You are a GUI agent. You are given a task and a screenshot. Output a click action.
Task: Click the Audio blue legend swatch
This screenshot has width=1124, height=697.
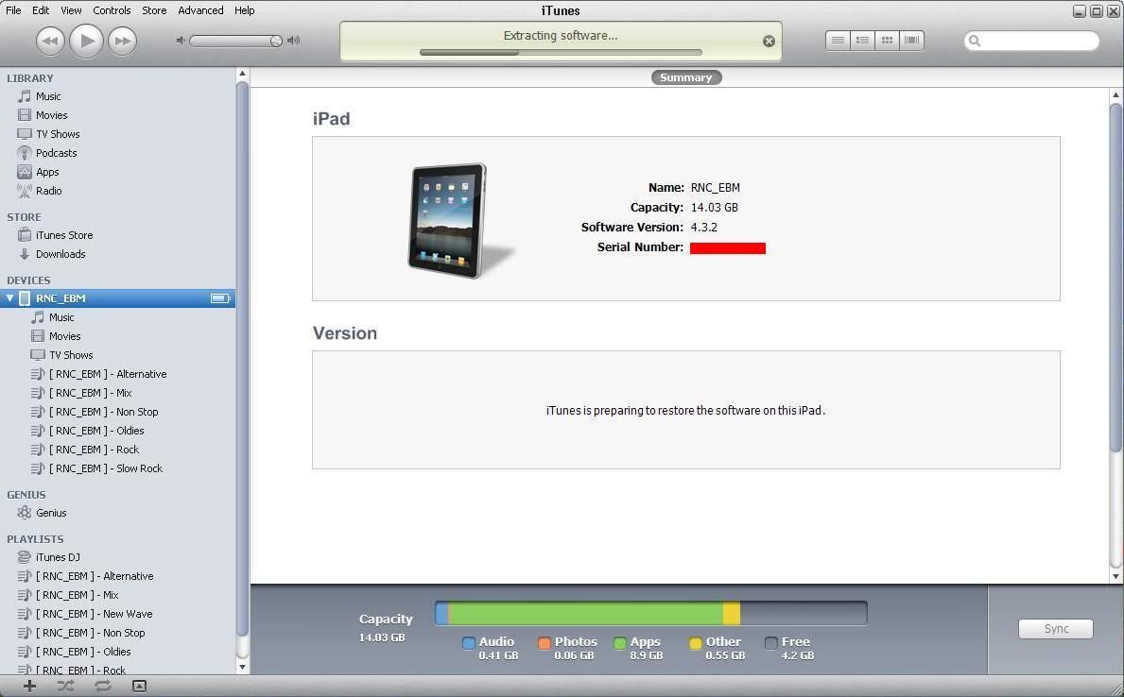pos(469,642)
